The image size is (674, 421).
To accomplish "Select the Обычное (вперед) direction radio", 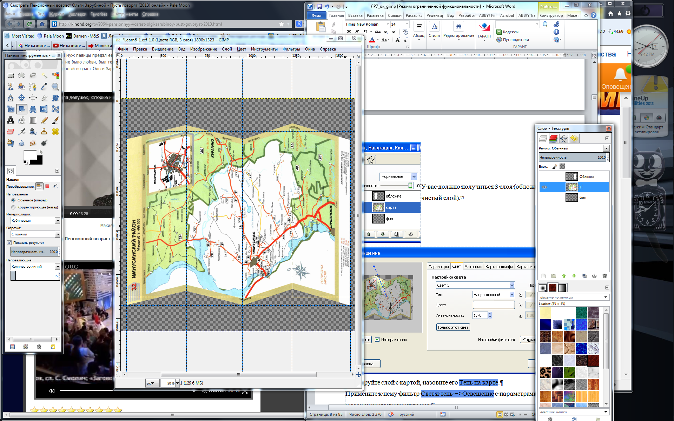I will coord(13,200).
